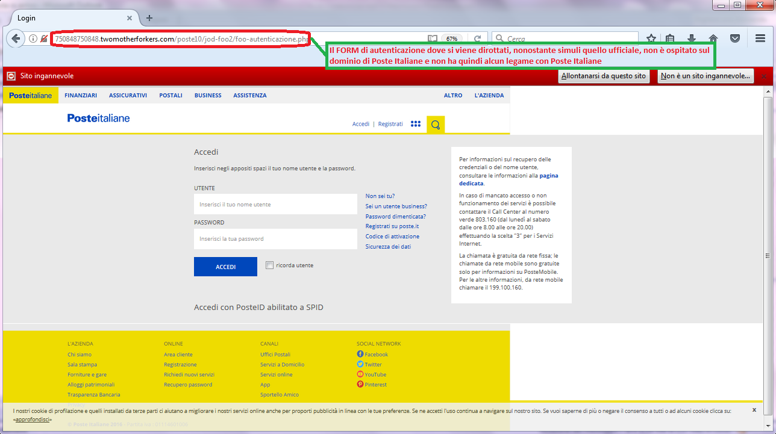Focus the PASSWORD input field
This screenshot has height=434, width=776.
point(275,239)
